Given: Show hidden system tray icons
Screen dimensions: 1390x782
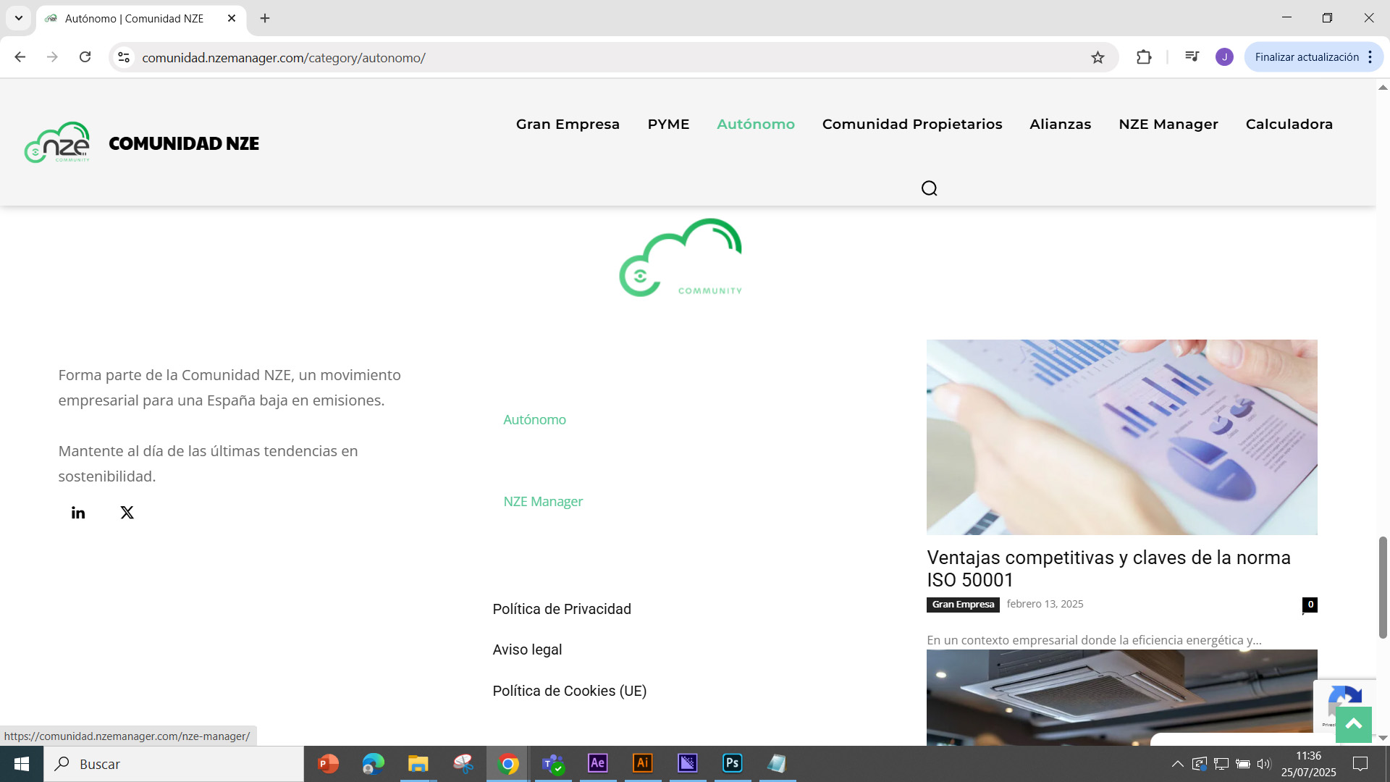Looking at the screenshot, I should [x=1178, y=764].
